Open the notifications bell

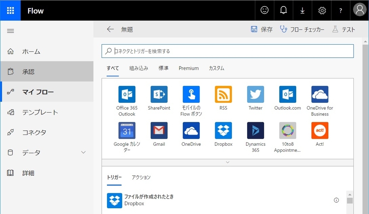283,10
